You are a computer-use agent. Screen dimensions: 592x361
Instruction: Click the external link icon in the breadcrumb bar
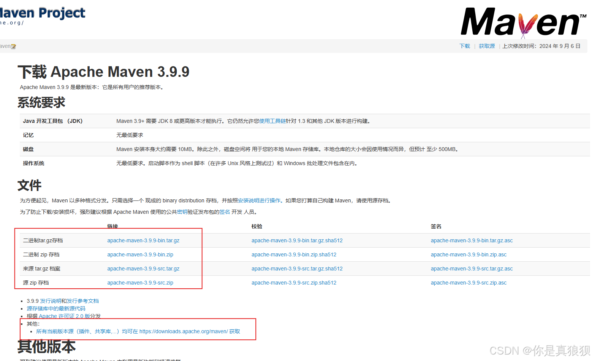(13, 46)
